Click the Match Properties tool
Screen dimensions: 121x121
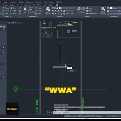tap(103, 11)
